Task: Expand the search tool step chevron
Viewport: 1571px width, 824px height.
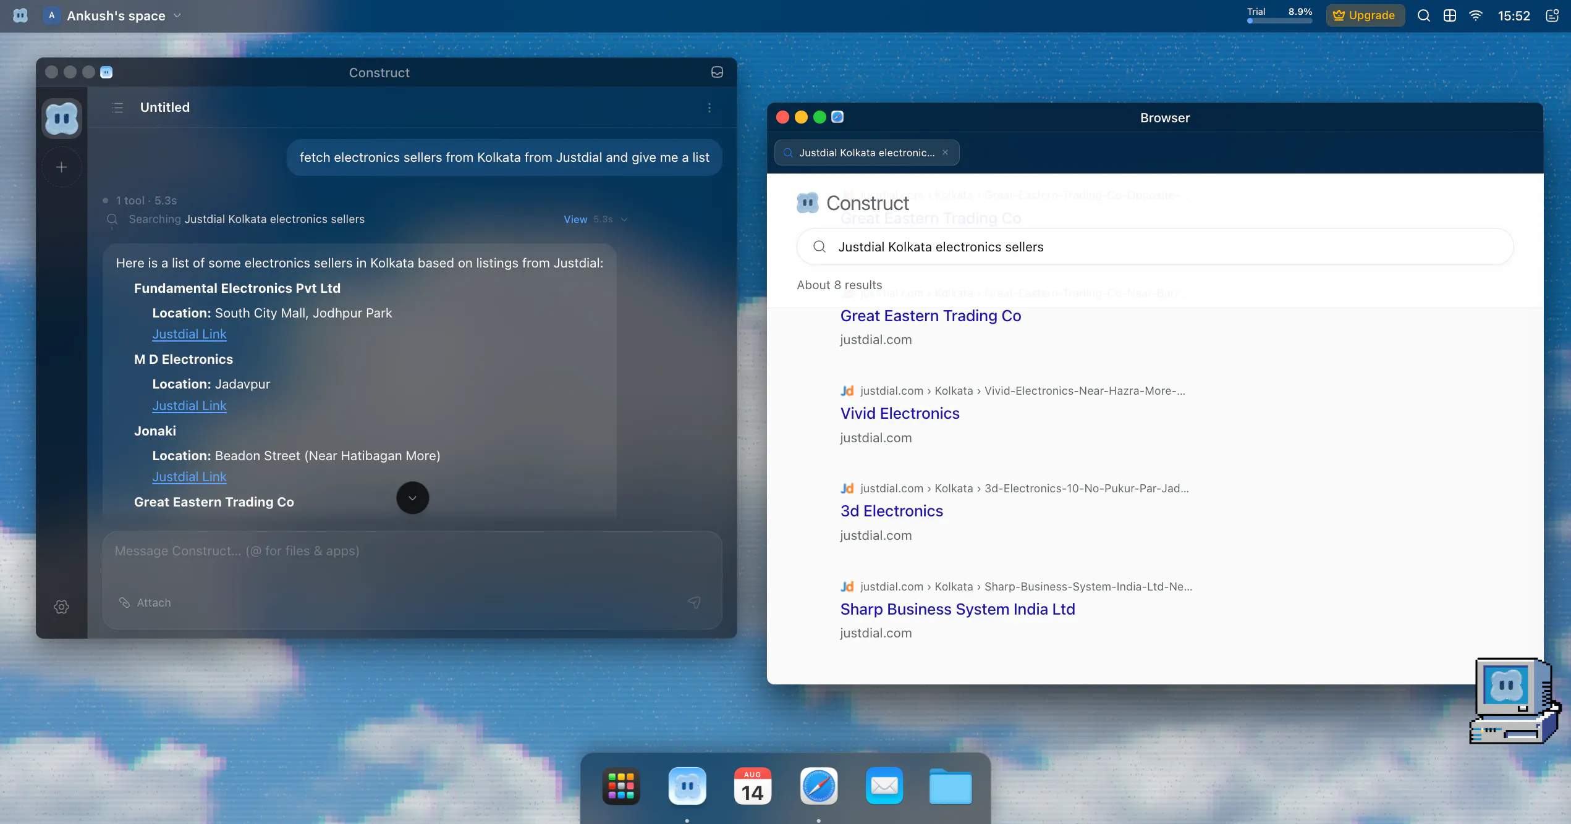Action: tap(624, 219)
